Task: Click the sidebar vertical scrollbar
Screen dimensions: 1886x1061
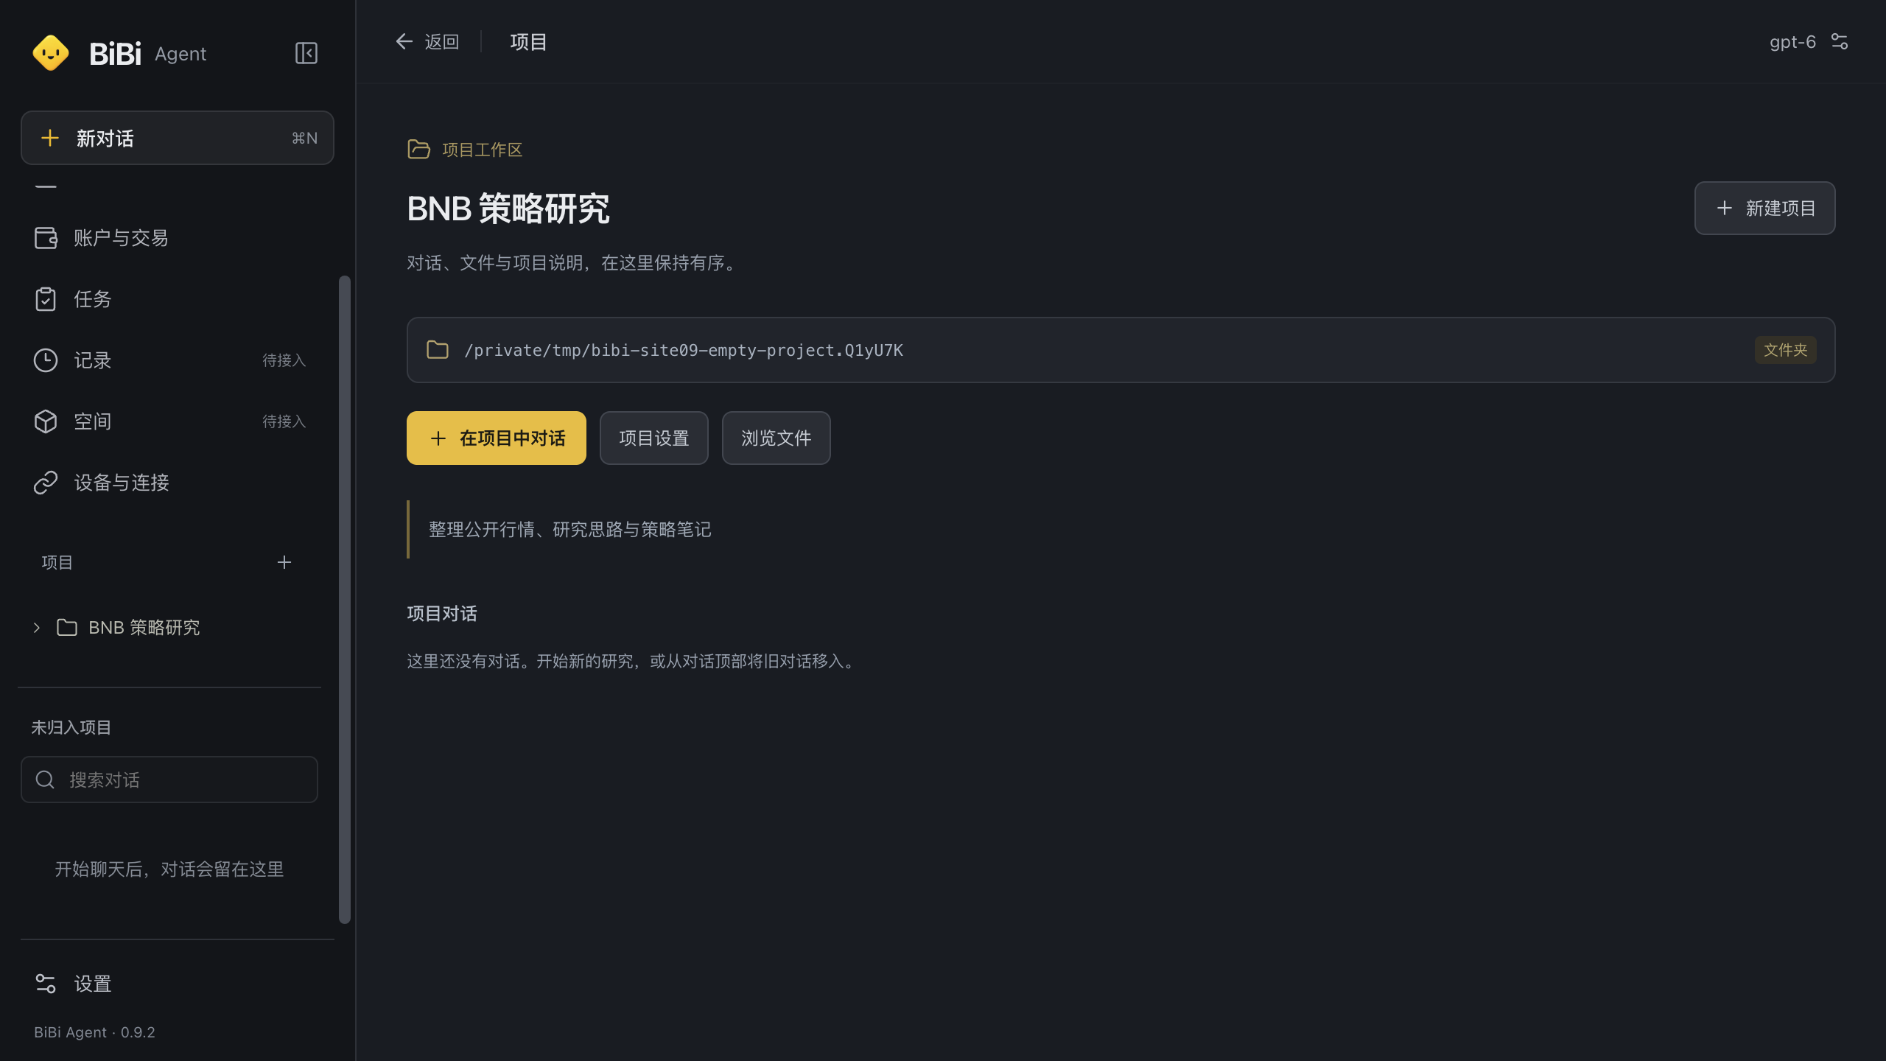Action: (344, 599)
